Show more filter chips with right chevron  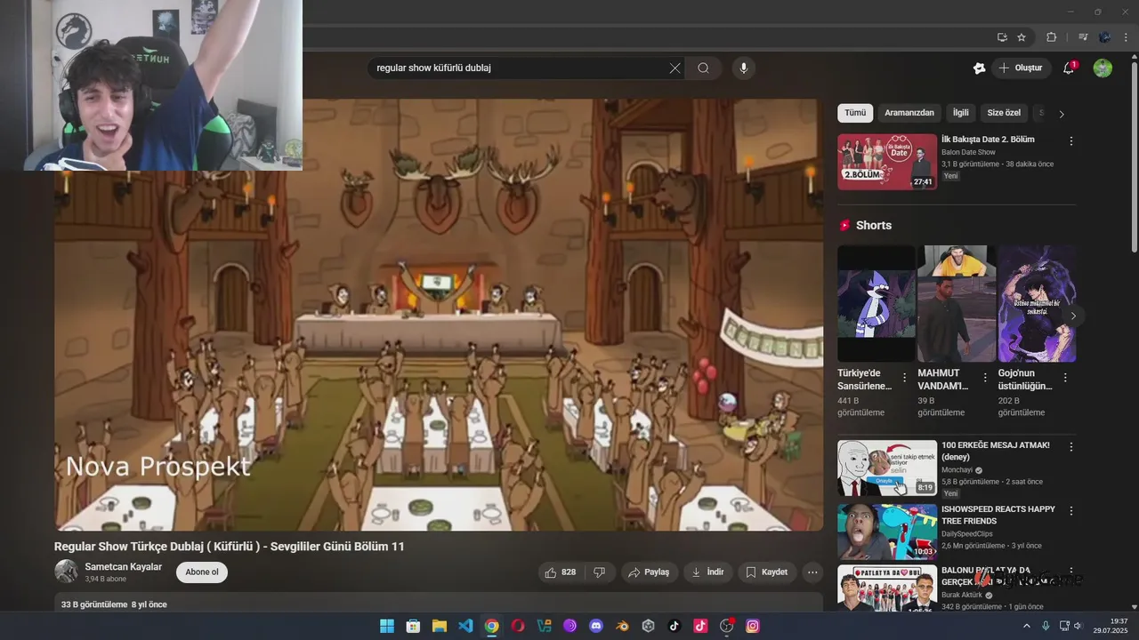pyautogui.click(x=1061, y=114)
